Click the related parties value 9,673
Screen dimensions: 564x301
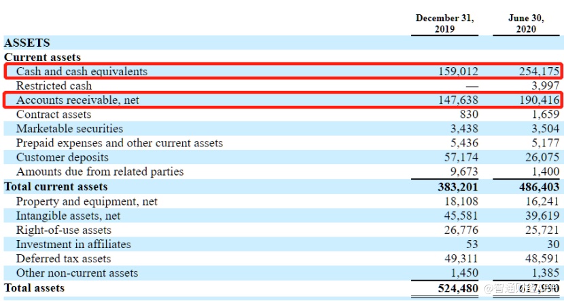coord(464,172)
